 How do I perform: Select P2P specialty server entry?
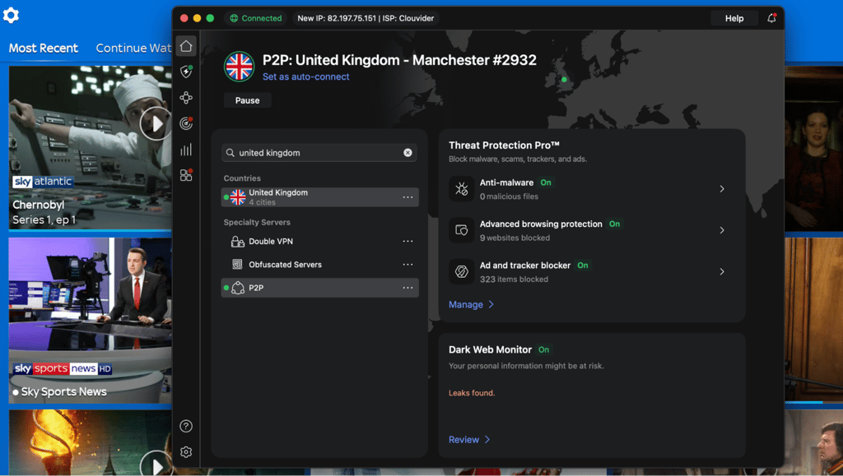click(x=320, y=289)
